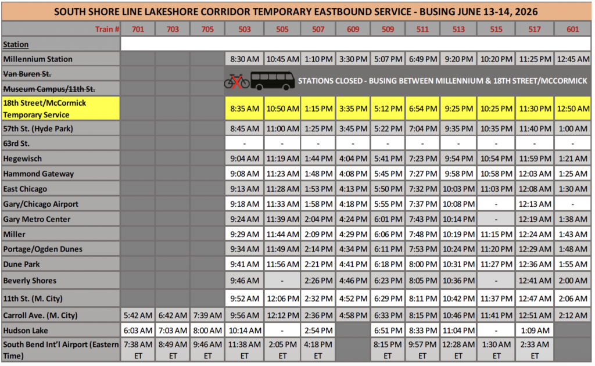The width and height of the screenshot is (595, 366).
Task: Select Hegewisch 9:04 AM departure
Action: (x=245, y=159)
